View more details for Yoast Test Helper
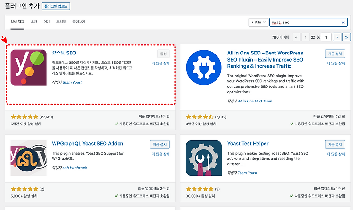 [336, 154]
